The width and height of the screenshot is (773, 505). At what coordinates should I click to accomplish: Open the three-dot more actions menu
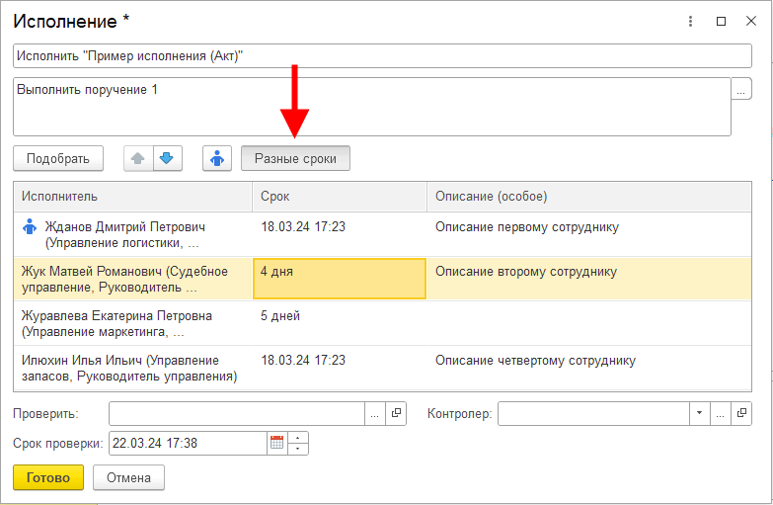[690, 21]
